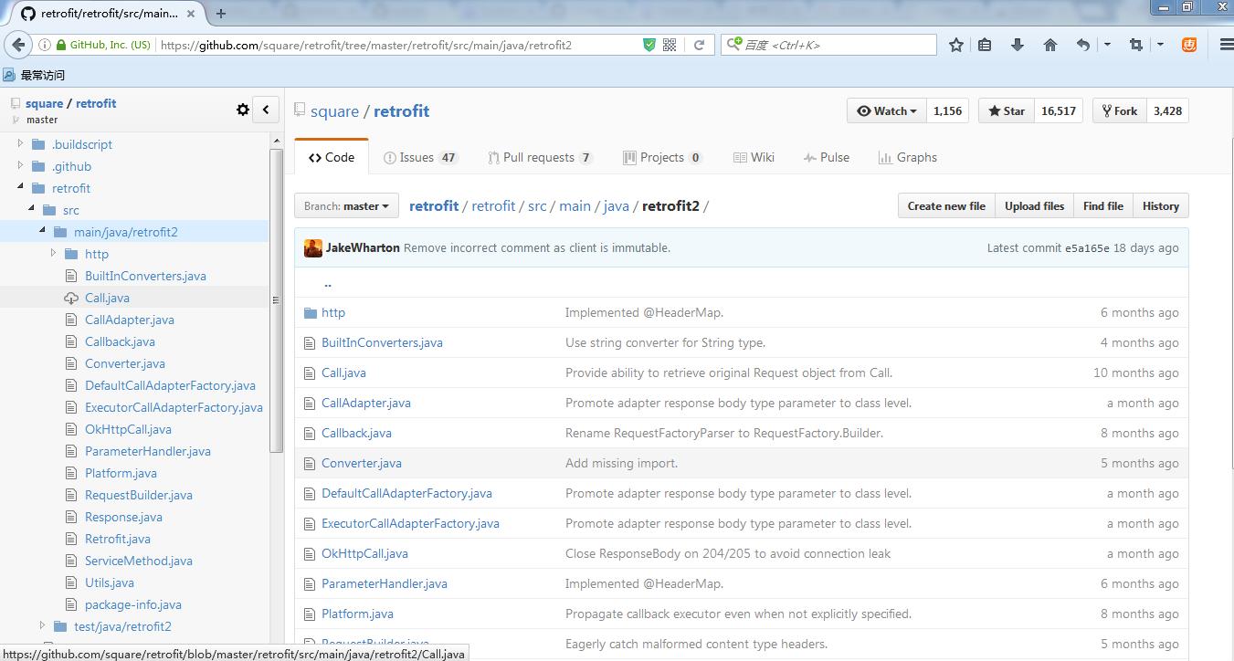Reload the page with the refresh icon
Screen dimensions: 1234x661
699,45
